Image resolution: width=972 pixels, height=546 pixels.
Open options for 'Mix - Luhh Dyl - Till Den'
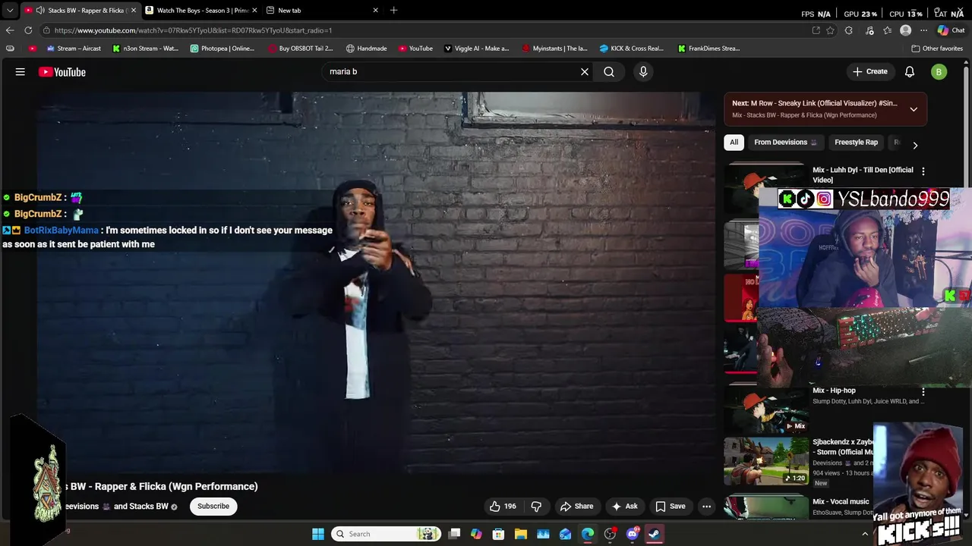click(x=923, y=171)
